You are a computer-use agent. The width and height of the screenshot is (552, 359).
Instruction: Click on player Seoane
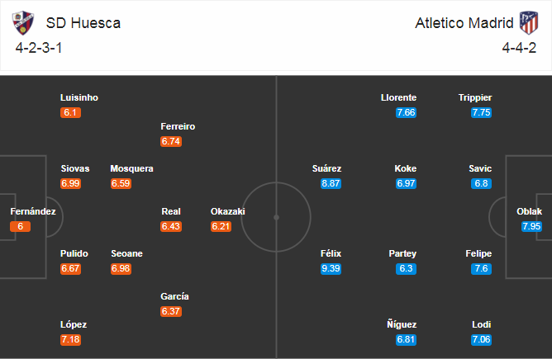[126, 253]
